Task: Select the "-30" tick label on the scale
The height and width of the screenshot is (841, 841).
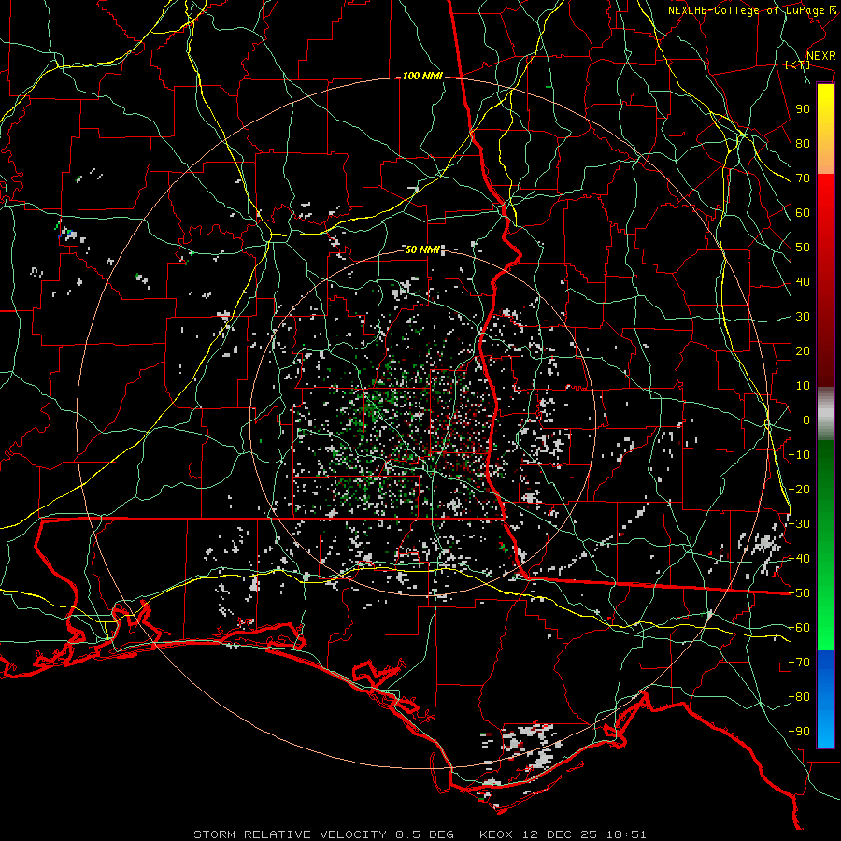Action: [x=799, y=524]
